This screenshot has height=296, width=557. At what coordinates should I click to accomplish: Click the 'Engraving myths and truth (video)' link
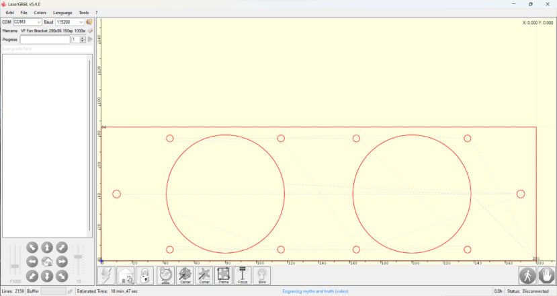pos(315,291)
